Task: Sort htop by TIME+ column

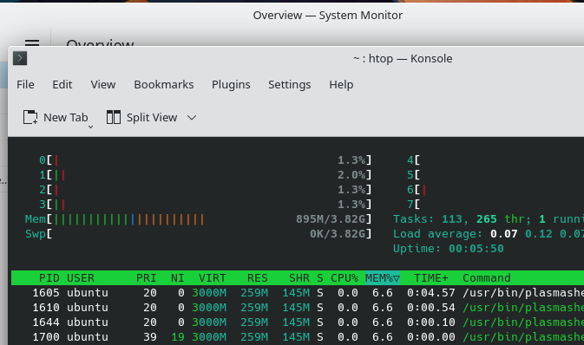Action: click(x=431, y=278)
